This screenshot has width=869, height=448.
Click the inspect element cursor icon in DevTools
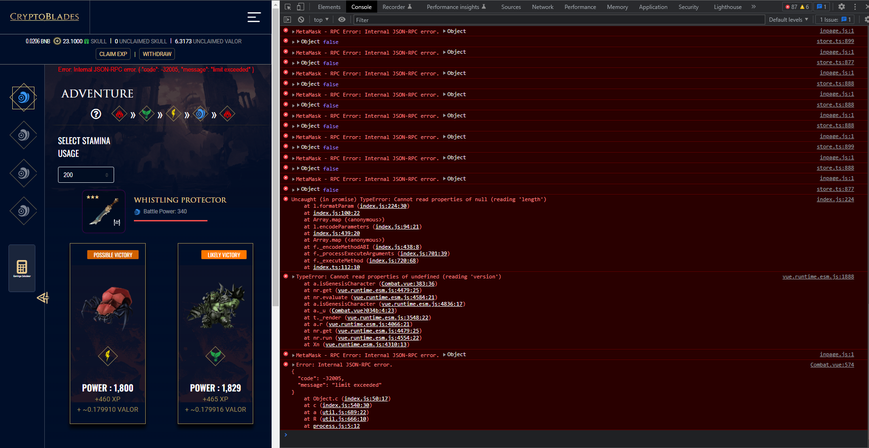click(287, 7)
